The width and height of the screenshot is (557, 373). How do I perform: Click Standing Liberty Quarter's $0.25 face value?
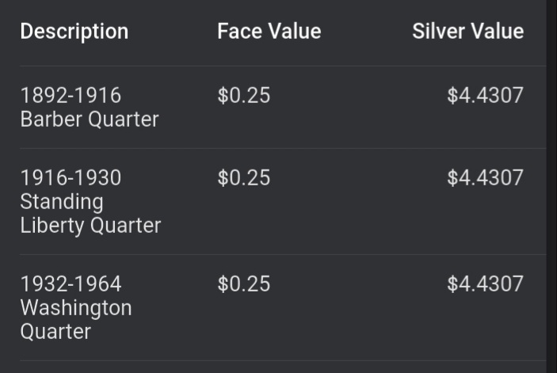coord(244,178)
